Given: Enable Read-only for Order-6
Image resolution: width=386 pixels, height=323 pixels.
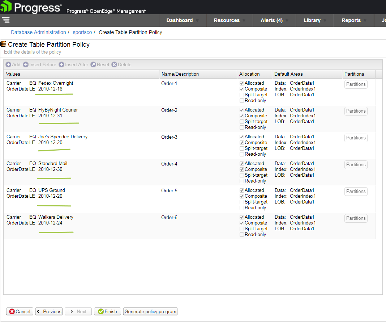Looking at the screenshot, I should pos(242,235).
